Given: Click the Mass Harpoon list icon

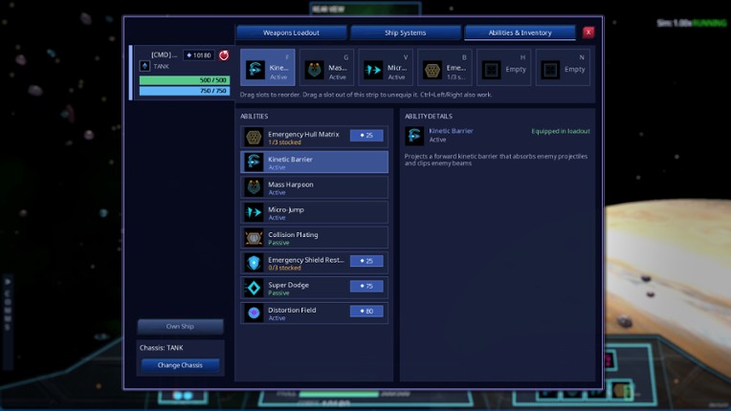Looking at the screenshot, I should click(x=254, y=187).
